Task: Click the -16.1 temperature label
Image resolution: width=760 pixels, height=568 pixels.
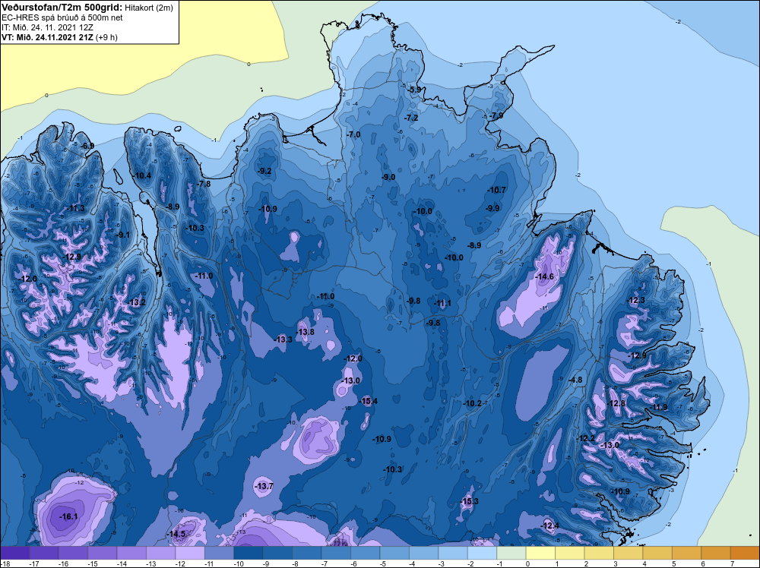Action: (68, 516)
